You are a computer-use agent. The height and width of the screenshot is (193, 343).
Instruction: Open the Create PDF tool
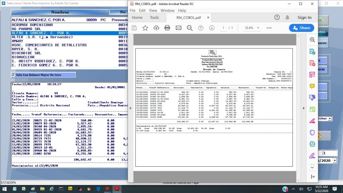click(312, 63)
